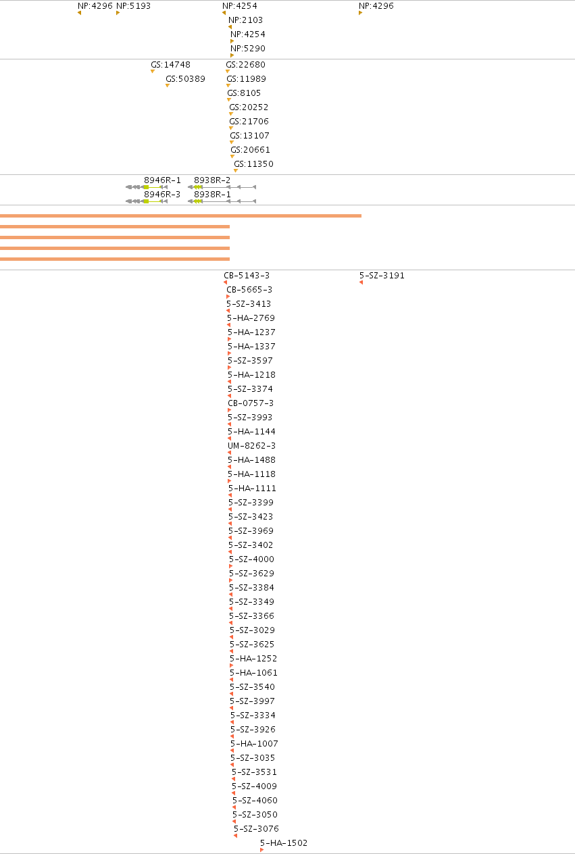Select the 5-HA-1502 insertion
The image size is (575, 854).
(284, 843)
